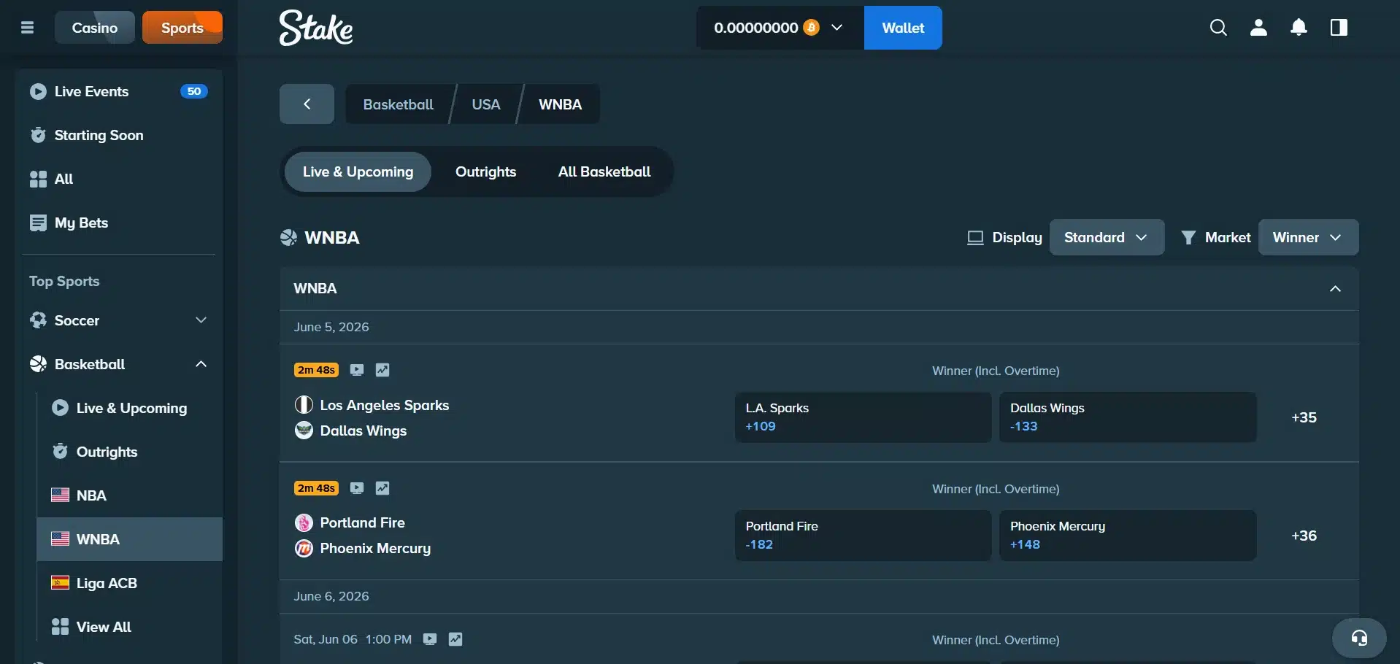Open the user profile icon
Screen dimensions: 1400x664
[x=1258, y=28]
